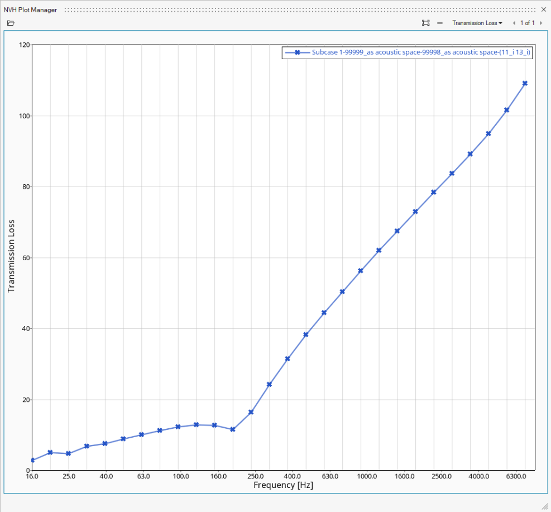The width and height of the screenshot is (551, 512).
Task: Click the 1000.0 frequency axis tick label
Action: (x=367, y=477)
